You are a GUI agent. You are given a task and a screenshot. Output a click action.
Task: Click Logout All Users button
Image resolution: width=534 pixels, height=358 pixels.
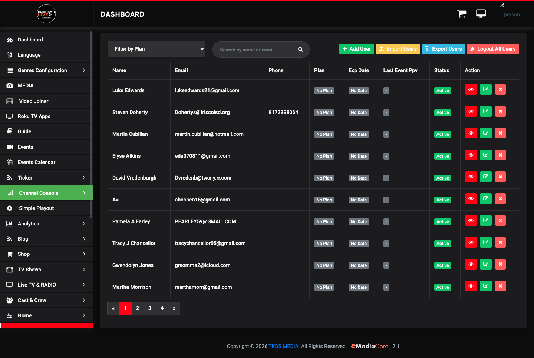[x=493, y=49]
